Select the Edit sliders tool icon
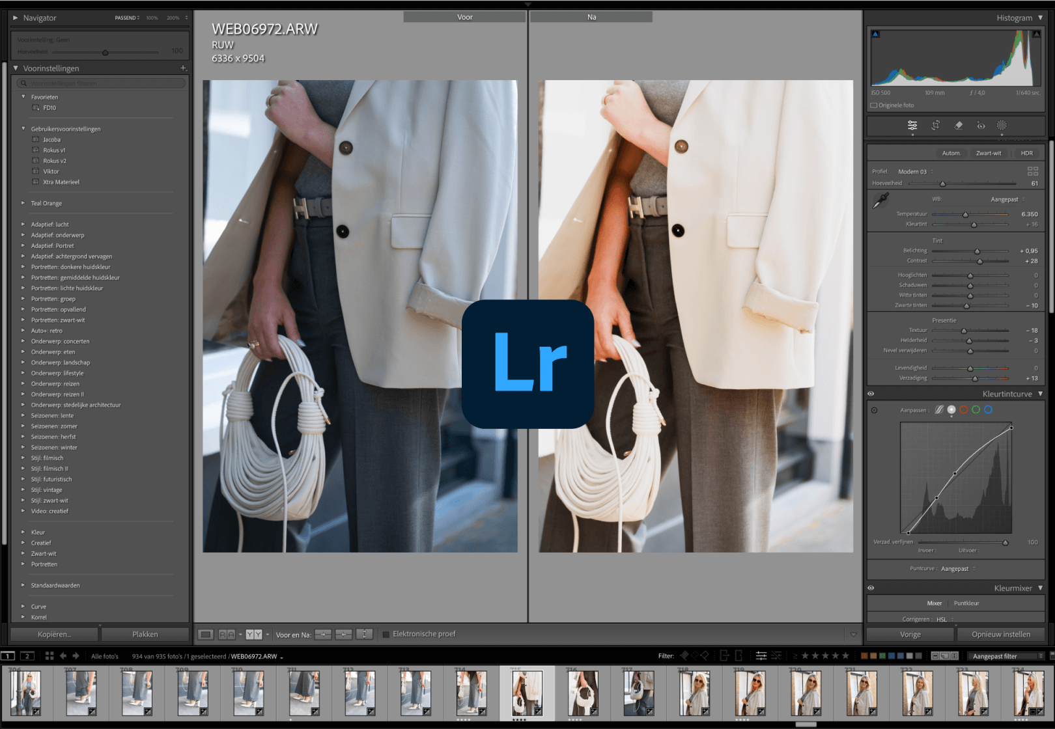 pos(912,126)
